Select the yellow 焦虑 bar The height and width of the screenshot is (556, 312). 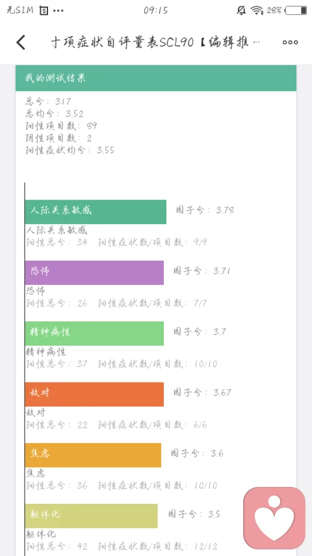coord(93,455)
